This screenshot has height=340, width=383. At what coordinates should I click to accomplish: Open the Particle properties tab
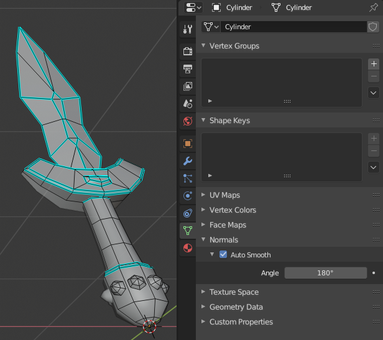[x=188, y=178]
